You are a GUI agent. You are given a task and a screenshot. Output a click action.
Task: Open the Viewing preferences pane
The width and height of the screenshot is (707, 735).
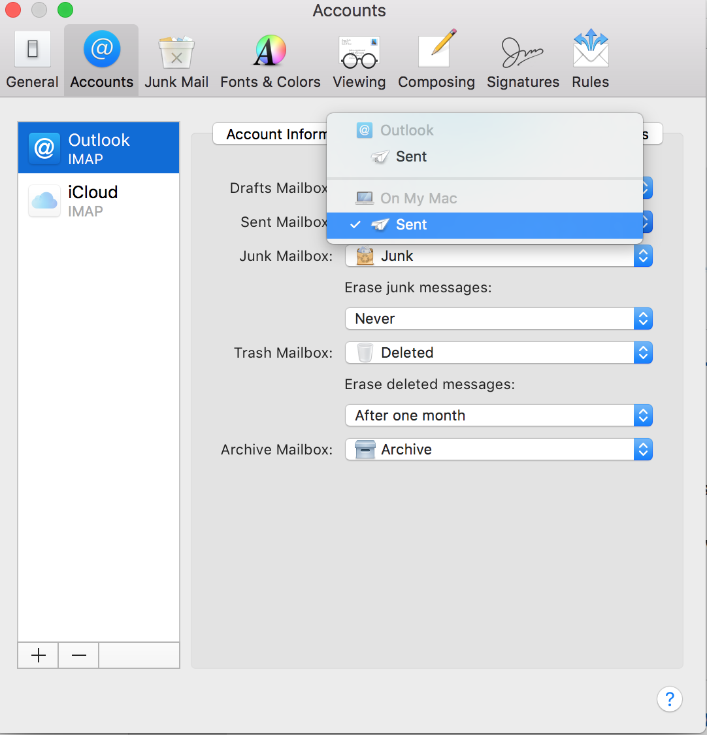pos(359,60)
